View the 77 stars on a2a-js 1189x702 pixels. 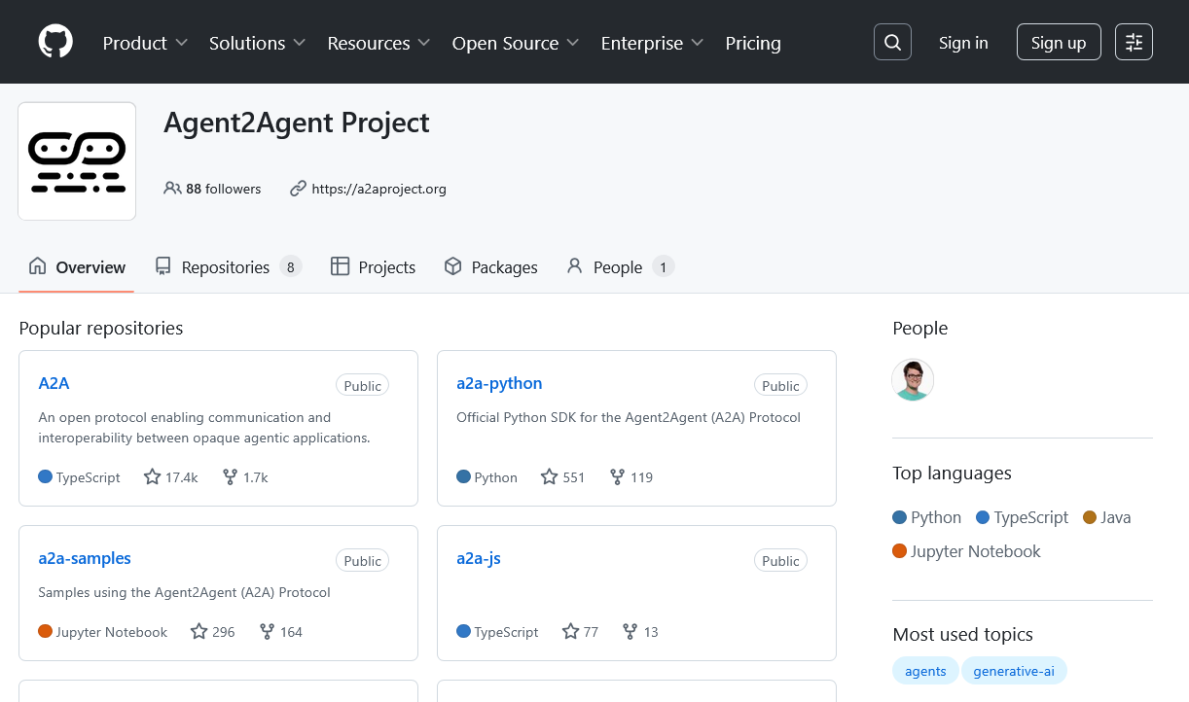pyautogui.click(x=580, y=632)
